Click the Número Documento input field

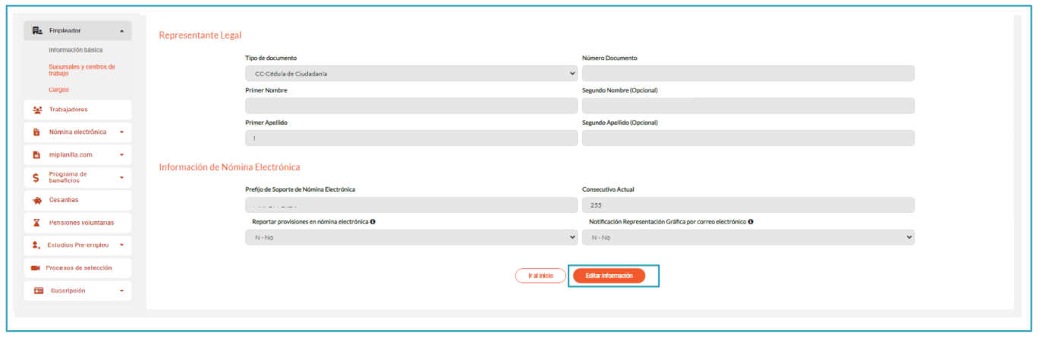748,73
